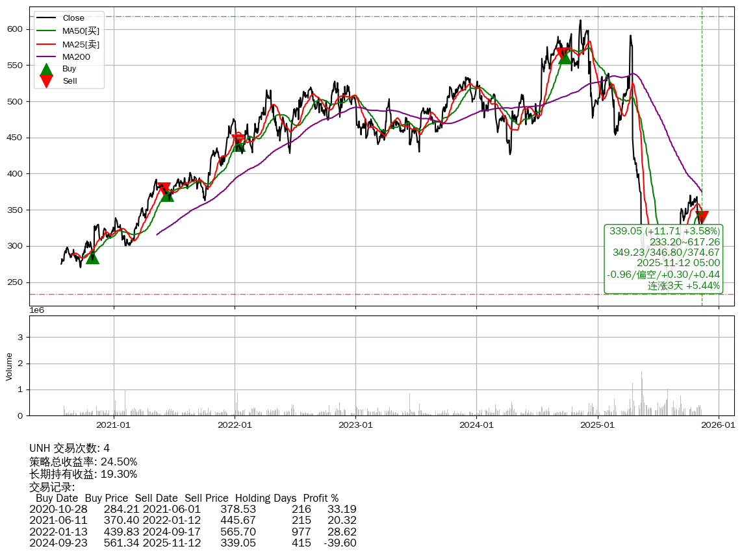
Task: Click the Holding Days column header
Action: click(265, 499)
